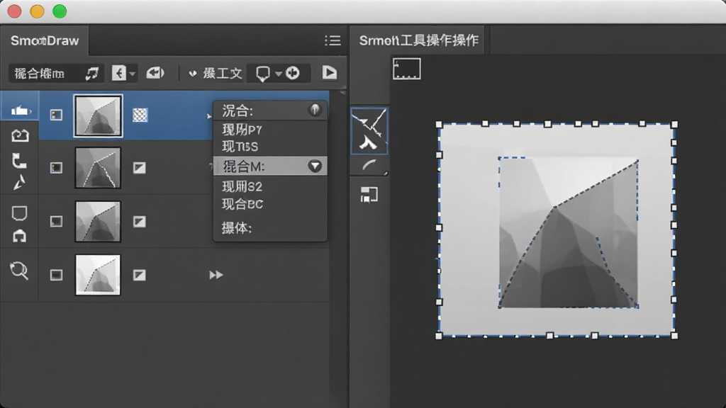Select the bent arrow tool in left sidebar
726x408 pixels.
19,161
